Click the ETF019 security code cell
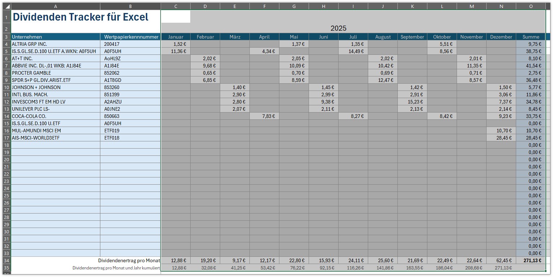 pyautogui.click(x=130, y=131)
